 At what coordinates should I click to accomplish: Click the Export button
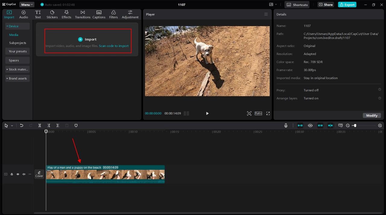[x=347, y=5]
